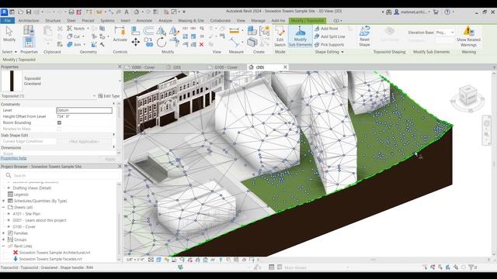Image resolution: width=497 pixels, height=279 pixels.
Task: Click the Mirror Pick Axis icon
Action: [x=162, y=31]
